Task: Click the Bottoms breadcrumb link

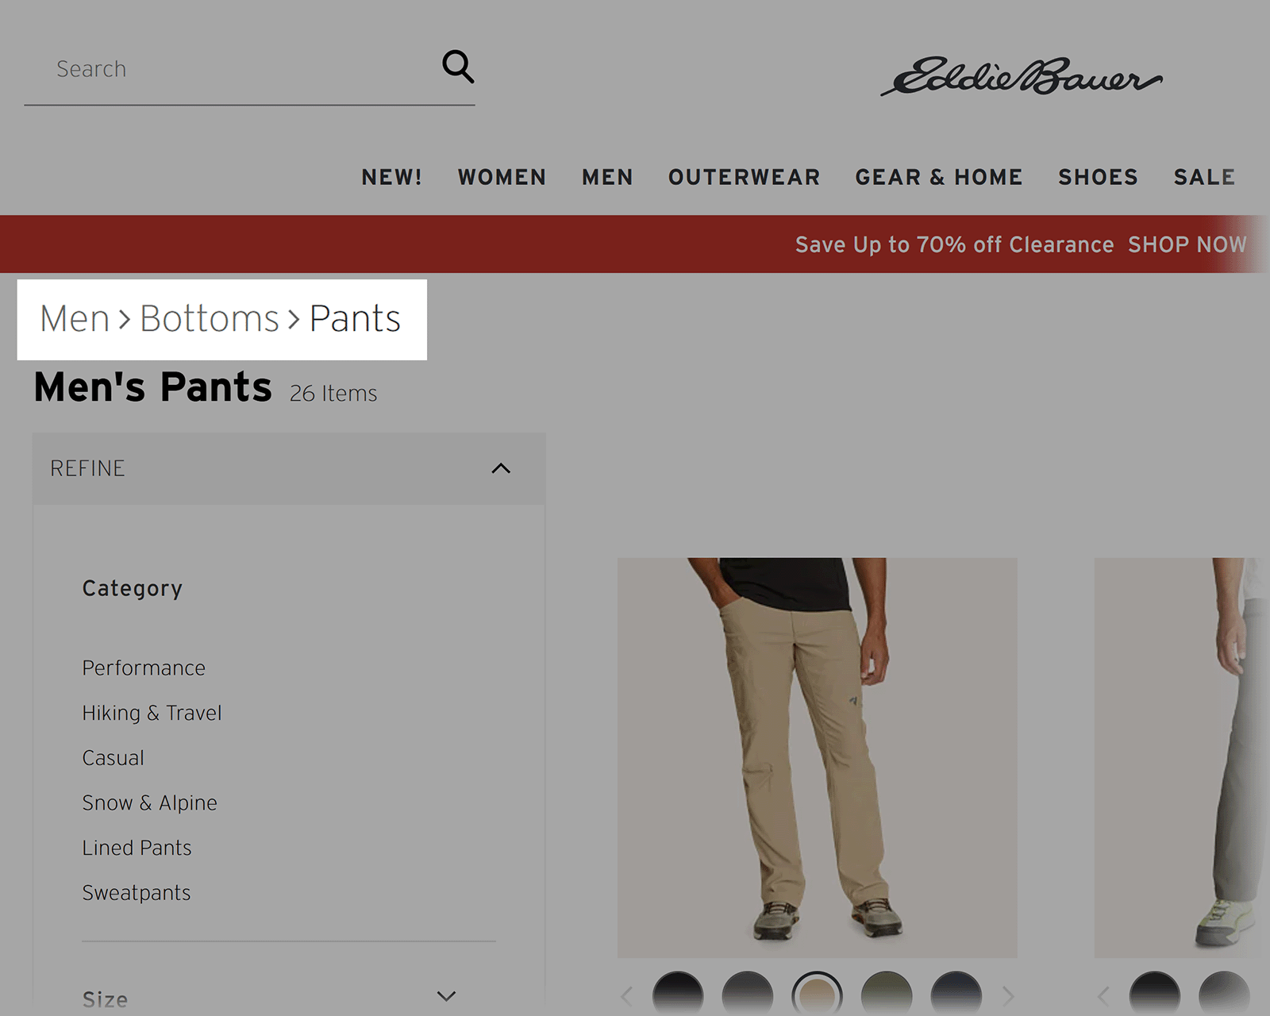Action: 209,318
